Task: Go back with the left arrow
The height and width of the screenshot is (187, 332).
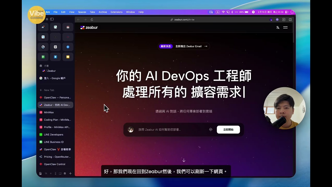Action: [78, 19]
